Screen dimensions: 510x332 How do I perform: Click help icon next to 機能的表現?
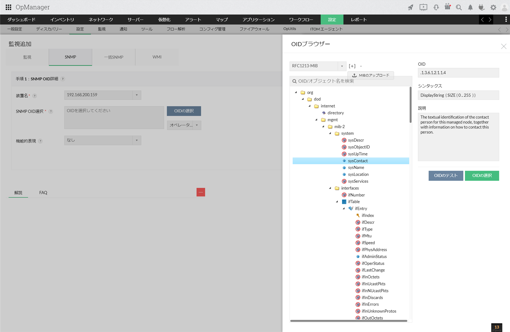pyautogui.click(x=40, y=141)
